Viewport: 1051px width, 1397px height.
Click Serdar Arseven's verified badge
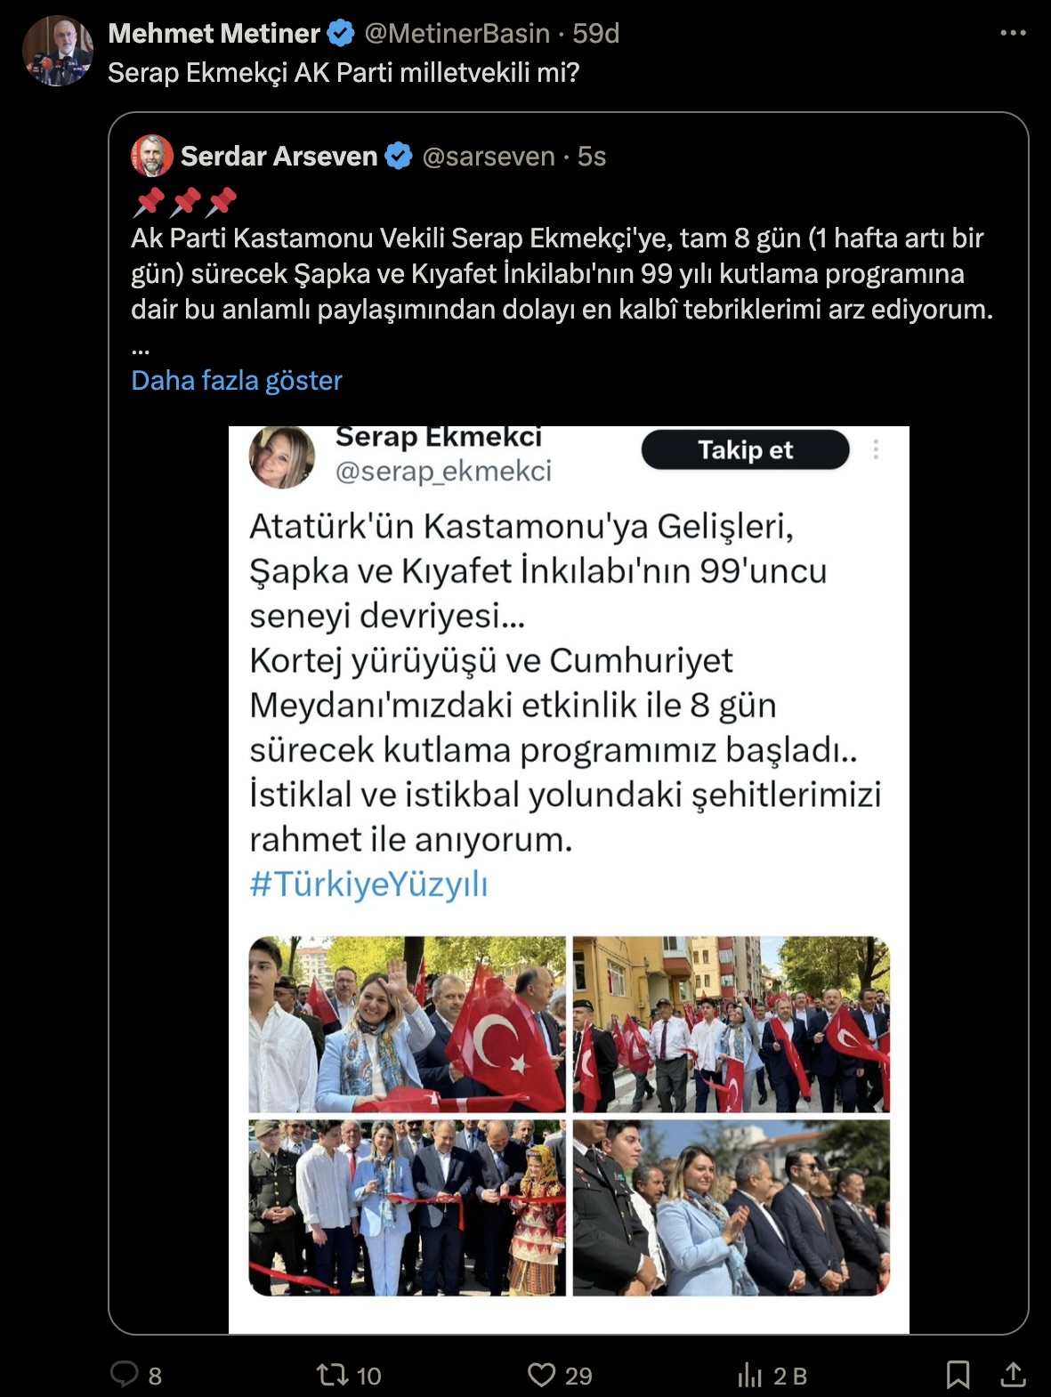click(x=399, y=157)
